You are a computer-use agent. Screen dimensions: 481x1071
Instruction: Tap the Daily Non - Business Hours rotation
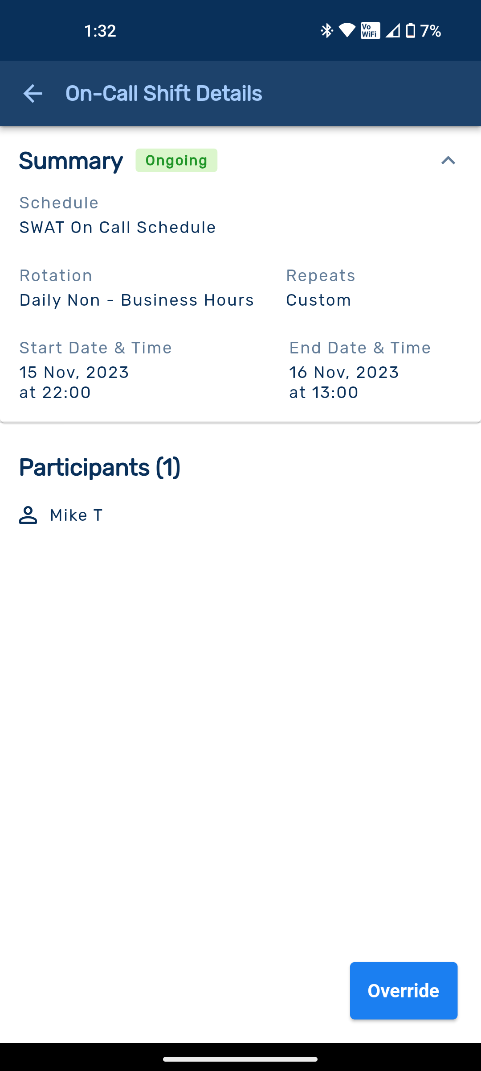137,300
